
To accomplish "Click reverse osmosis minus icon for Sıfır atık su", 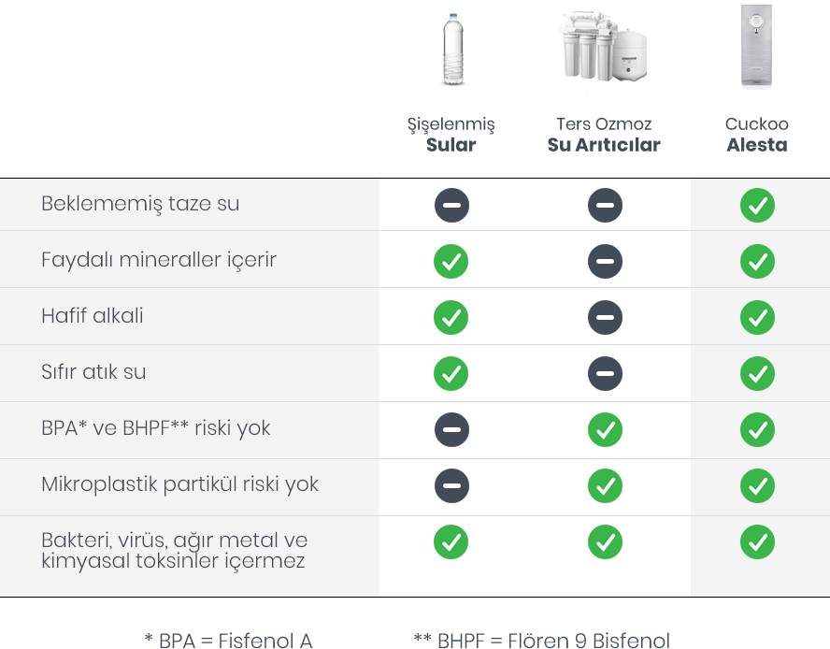I will click(605, 373).
